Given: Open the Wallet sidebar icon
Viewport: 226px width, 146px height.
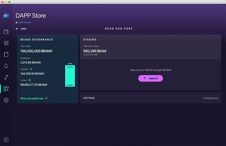Looking at the screenshot, I should 6,32.
